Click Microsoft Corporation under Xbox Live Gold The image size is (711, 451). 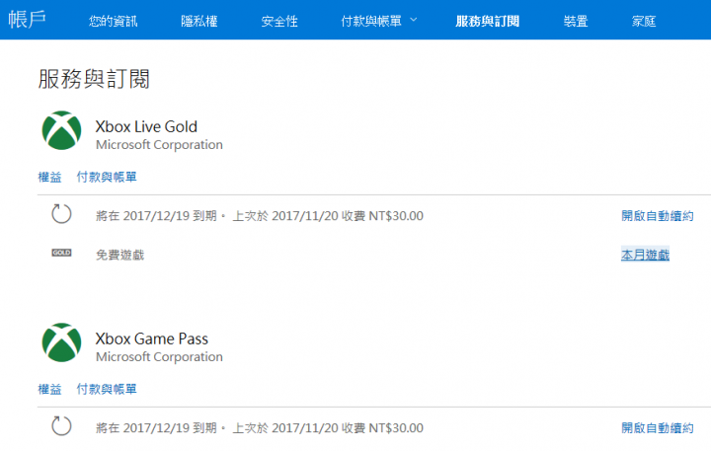[x=159, y=145]
